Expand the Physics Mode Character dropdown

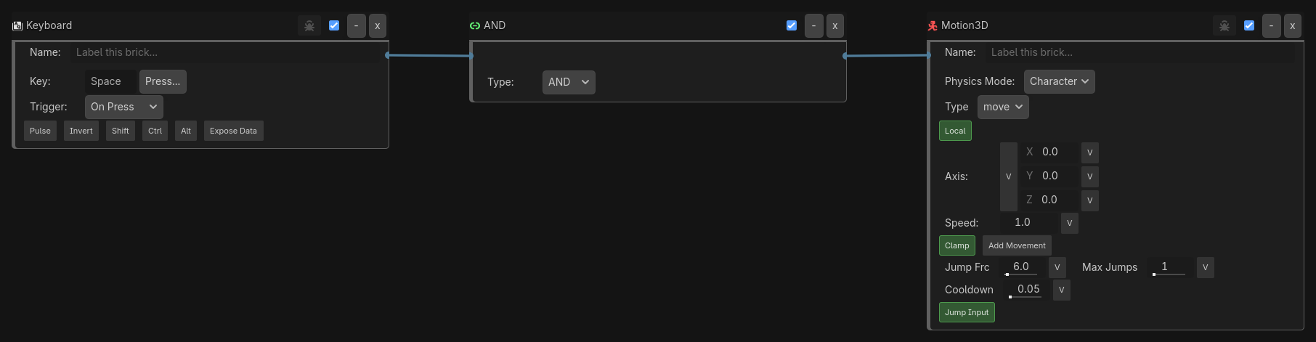[1059, 81]
